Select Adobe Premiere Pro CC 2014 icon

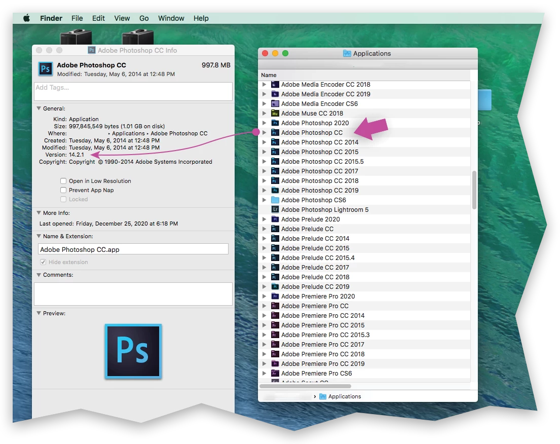(x=275, y=315)
